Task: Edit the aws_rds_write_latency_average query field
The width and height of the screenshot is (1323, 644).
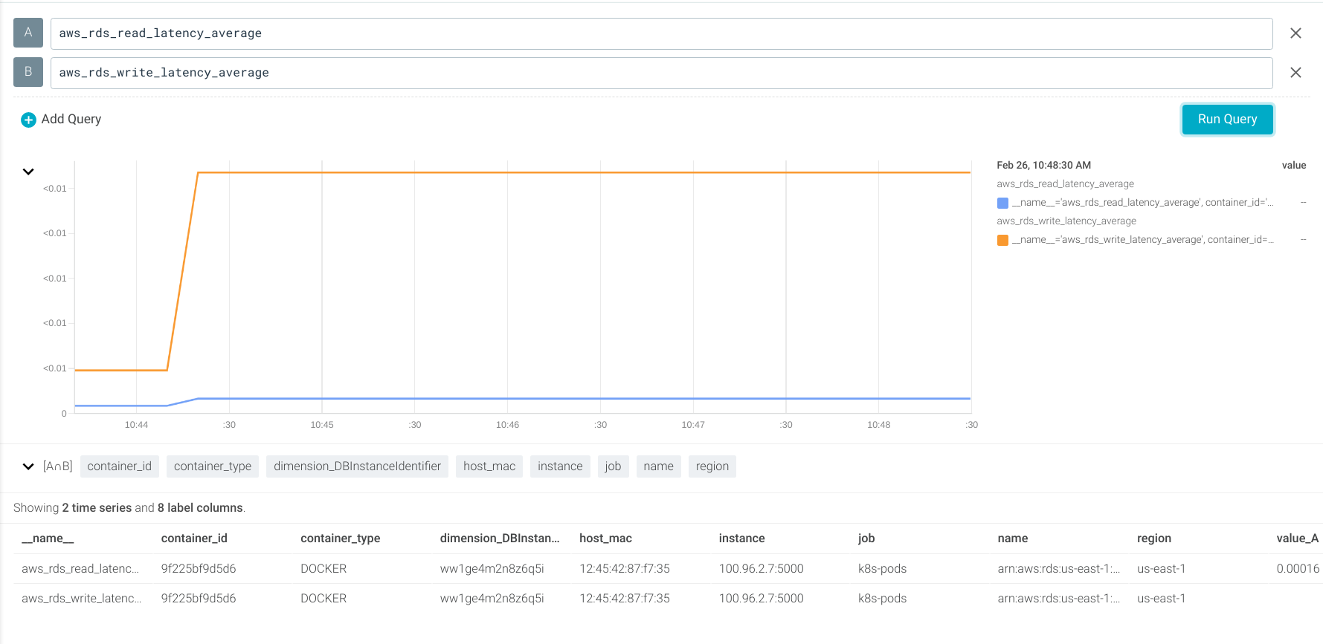Action: [x=661, y=73]
